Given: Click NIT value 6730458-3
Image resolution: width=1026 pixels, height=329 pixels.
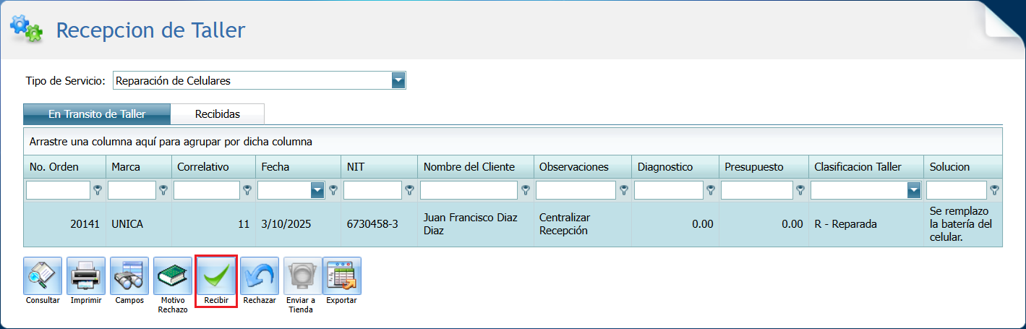Looking at the screenshot, I should [380, 224].
